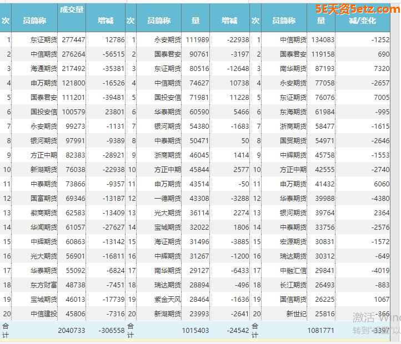Select cell 276264
The image size is (401, 344).
73,54
